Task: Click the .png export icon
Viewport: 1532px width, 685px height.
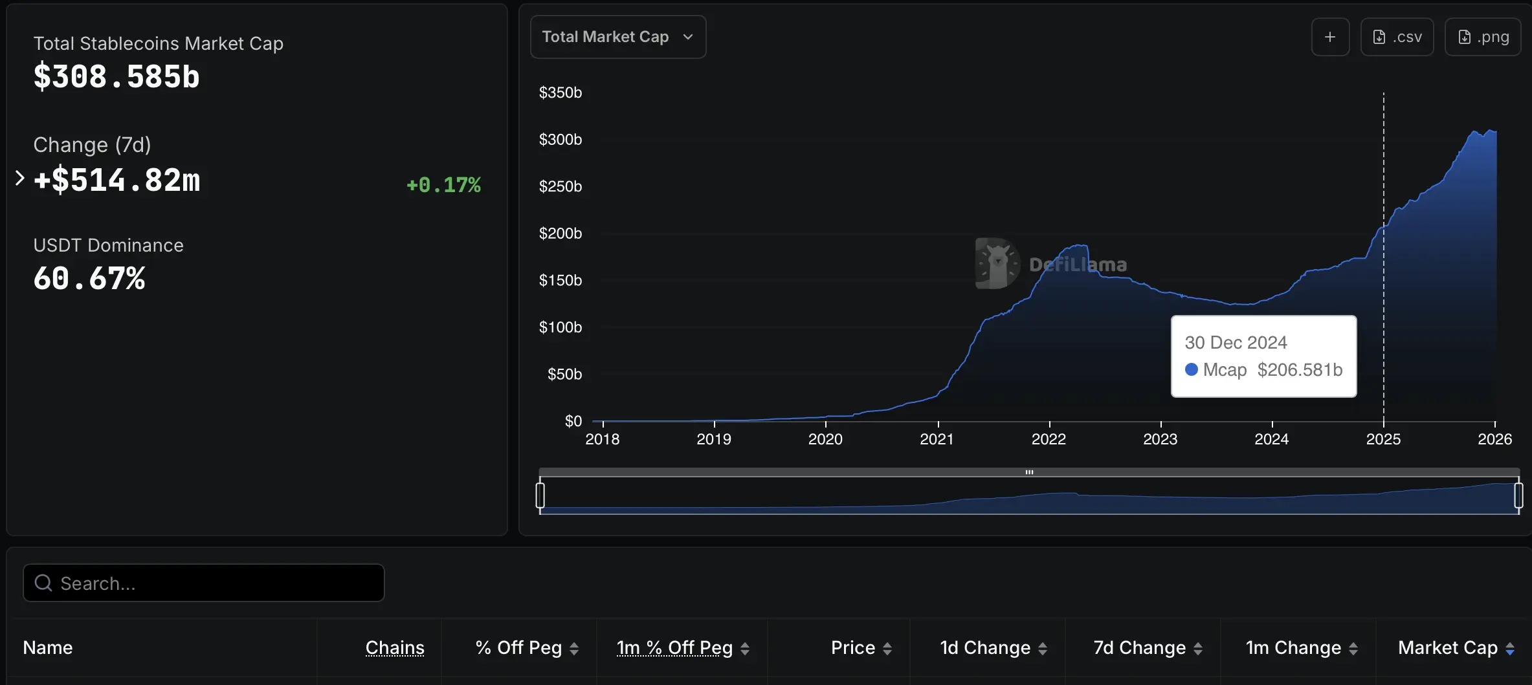Action: 1466,37
